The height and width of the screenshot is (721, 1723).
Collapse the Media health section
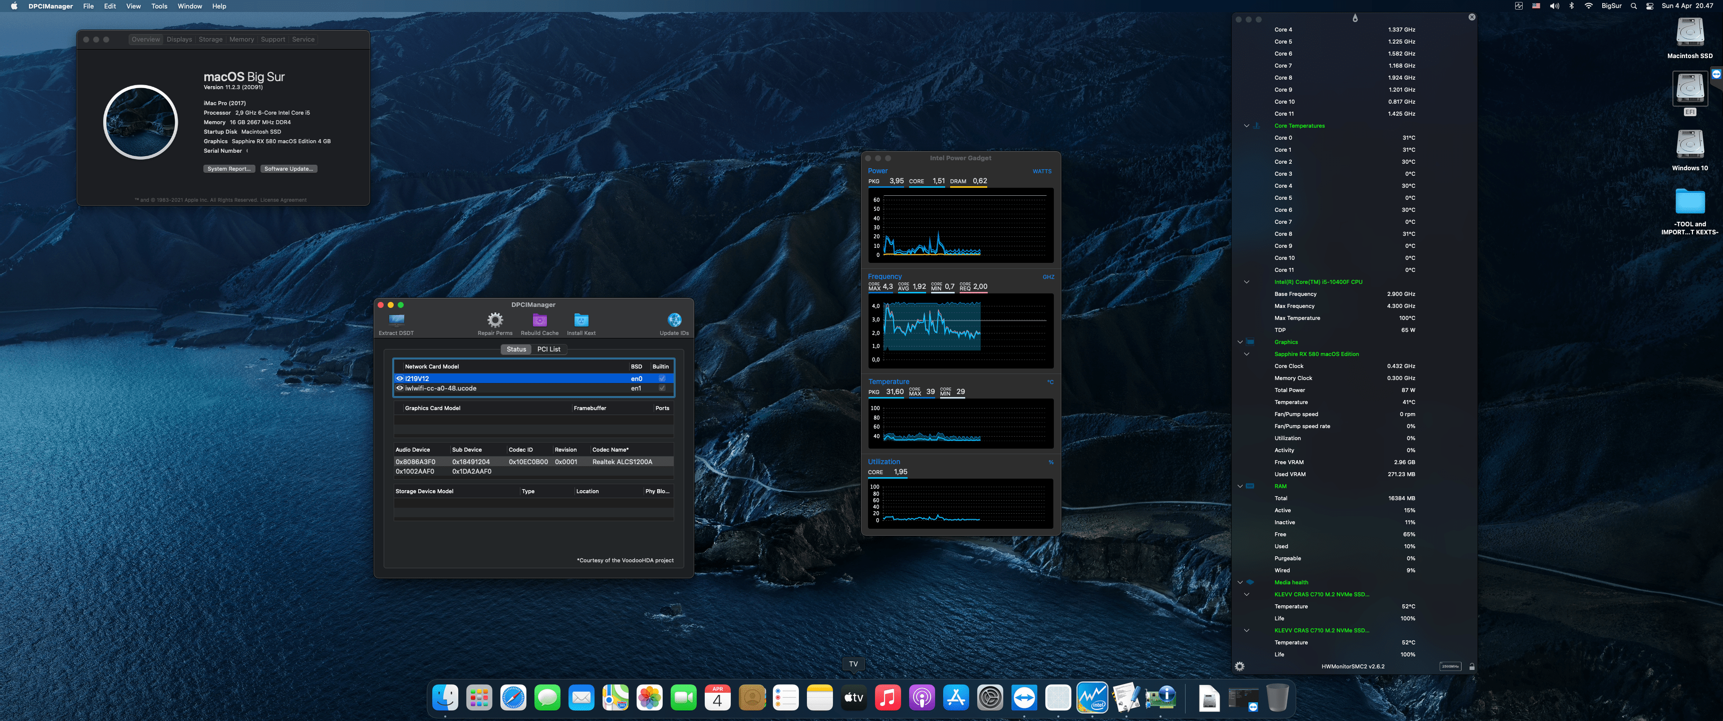click(x=1240, y=582)
